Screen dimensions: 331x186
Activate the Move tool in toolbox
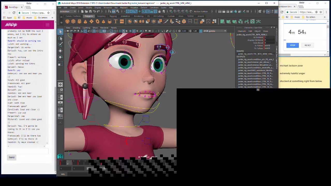pyautogui.click(x=60, y=51)
